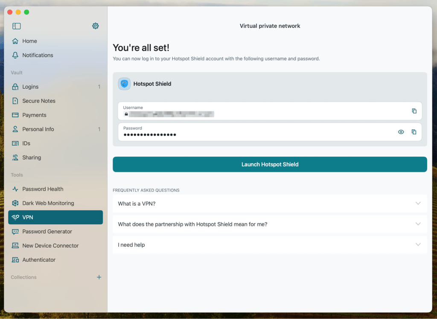This screenshot has width=437, height=319.
Task: Add a new collection with plus icon
Action: click(99, 277)
